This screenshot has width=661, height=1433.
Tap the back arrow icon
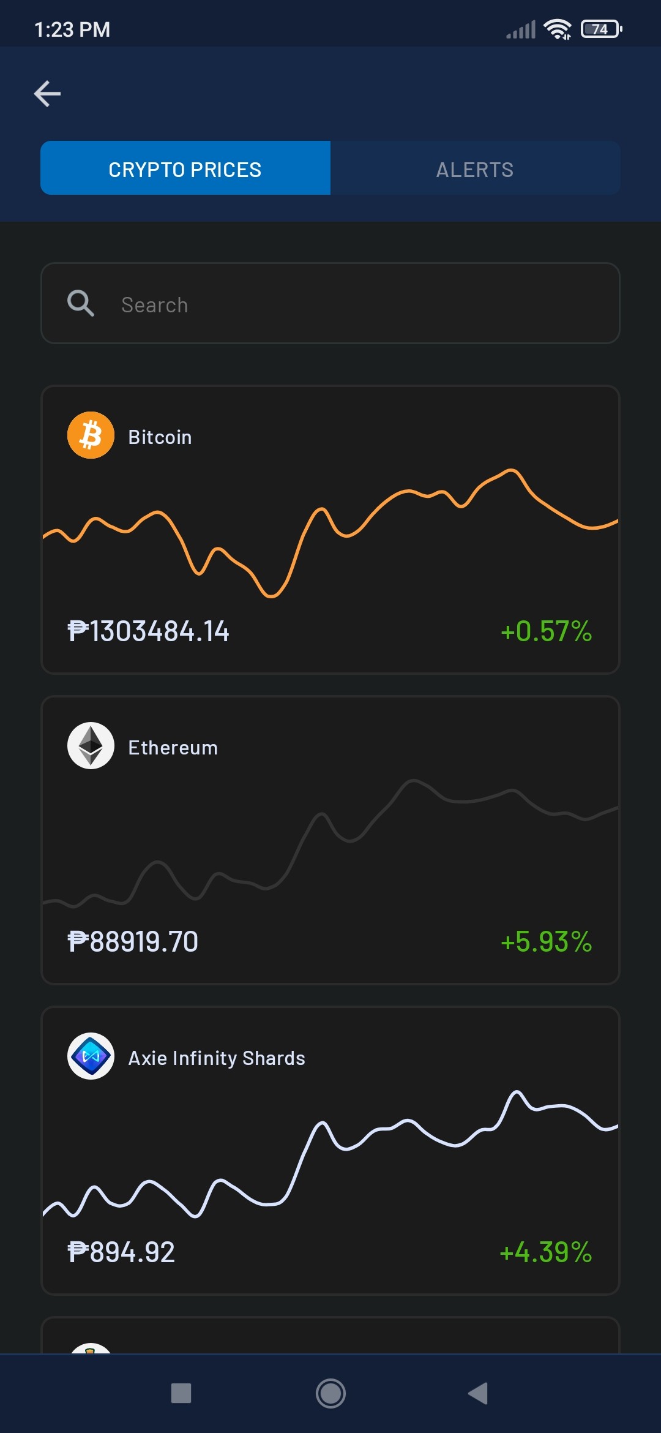47,94
